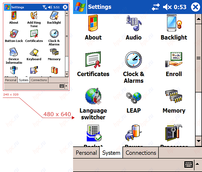Select the System tab in small window
Image resolution: width=202 pixels, height=172 pixels.
[24, 80]
